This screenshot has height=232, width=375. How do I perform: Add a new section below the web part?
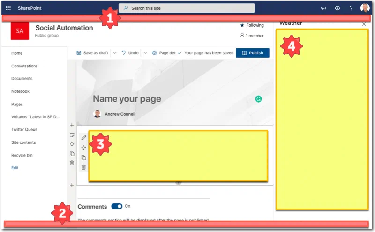pos(72,185)
